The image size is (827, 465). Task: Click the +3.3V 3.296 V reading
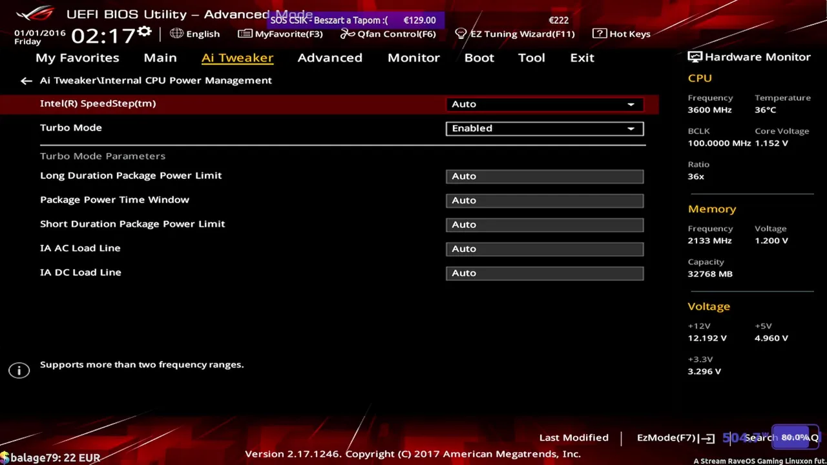coord(704,371)
